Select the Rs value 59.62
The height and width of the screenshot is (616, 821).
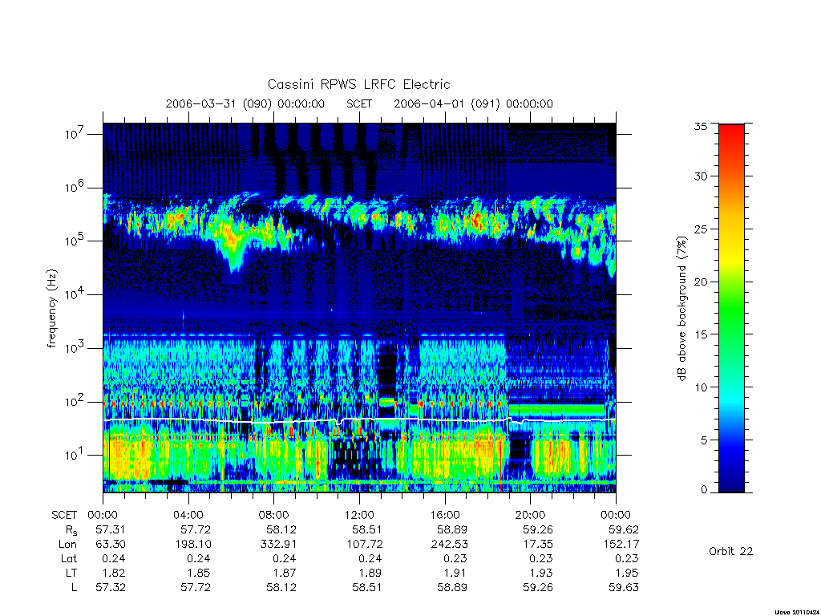click(x=624, y=529)
